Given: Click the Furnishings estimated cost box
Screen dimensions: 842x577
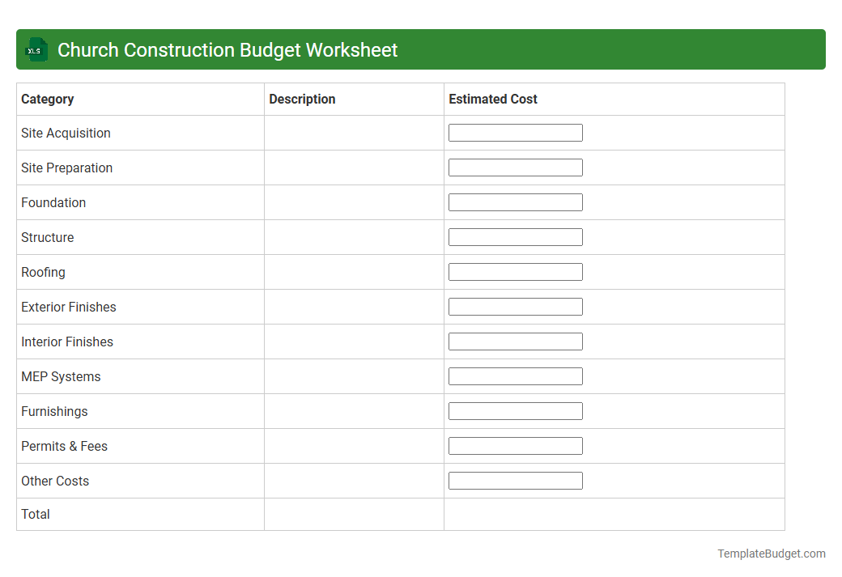Looking at the screenshot, I should [x=515, y=410].
